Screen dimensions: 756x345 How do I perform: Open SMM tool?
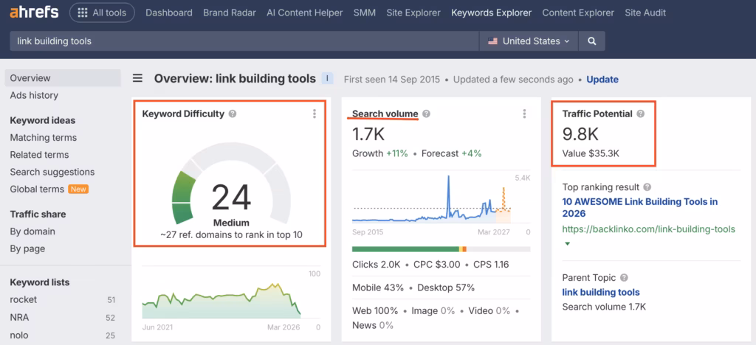365,13
